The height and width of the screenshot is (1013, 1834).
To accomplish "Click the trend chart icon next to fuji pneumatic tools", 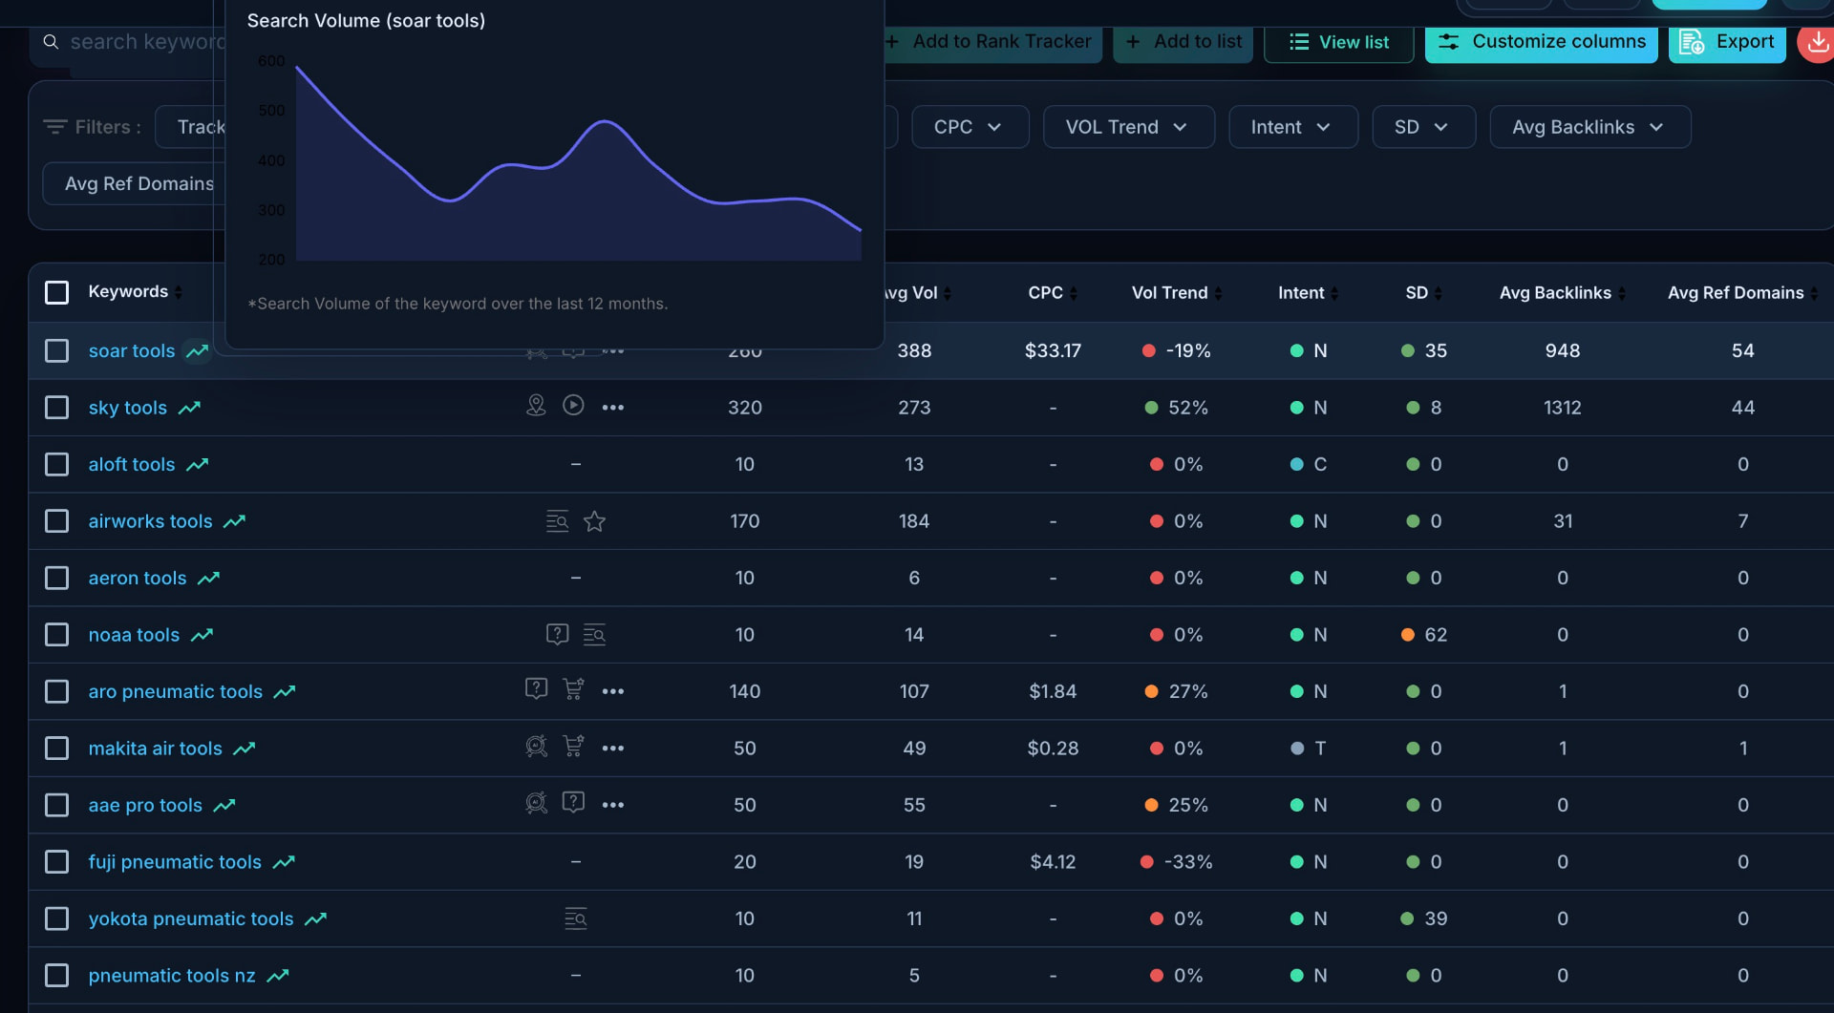I will pyautogui.click(x=284, y=862).
